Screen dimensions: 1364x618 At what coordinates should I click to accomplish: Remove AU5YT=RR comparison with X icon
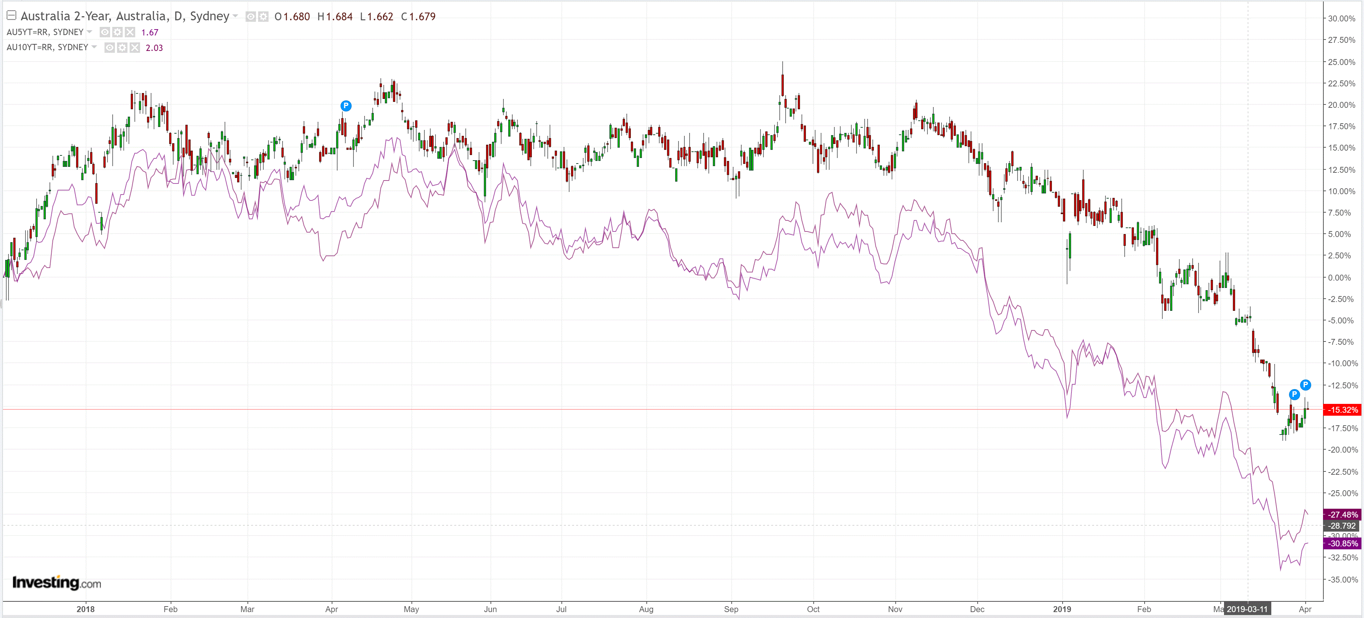(x=130, y=32)
